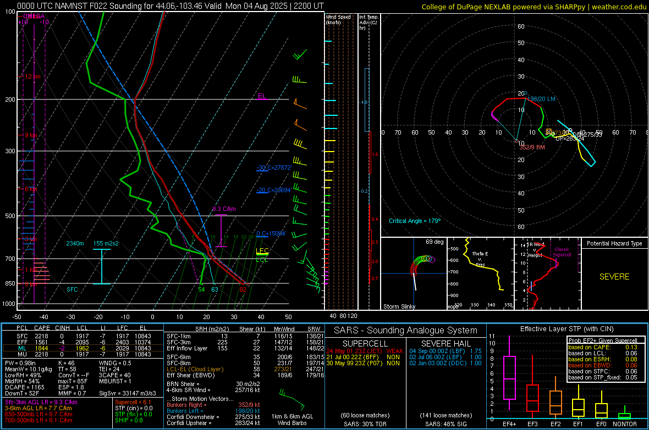
Task: Click the -30 C=27872' height label
Action: point(274,167)
